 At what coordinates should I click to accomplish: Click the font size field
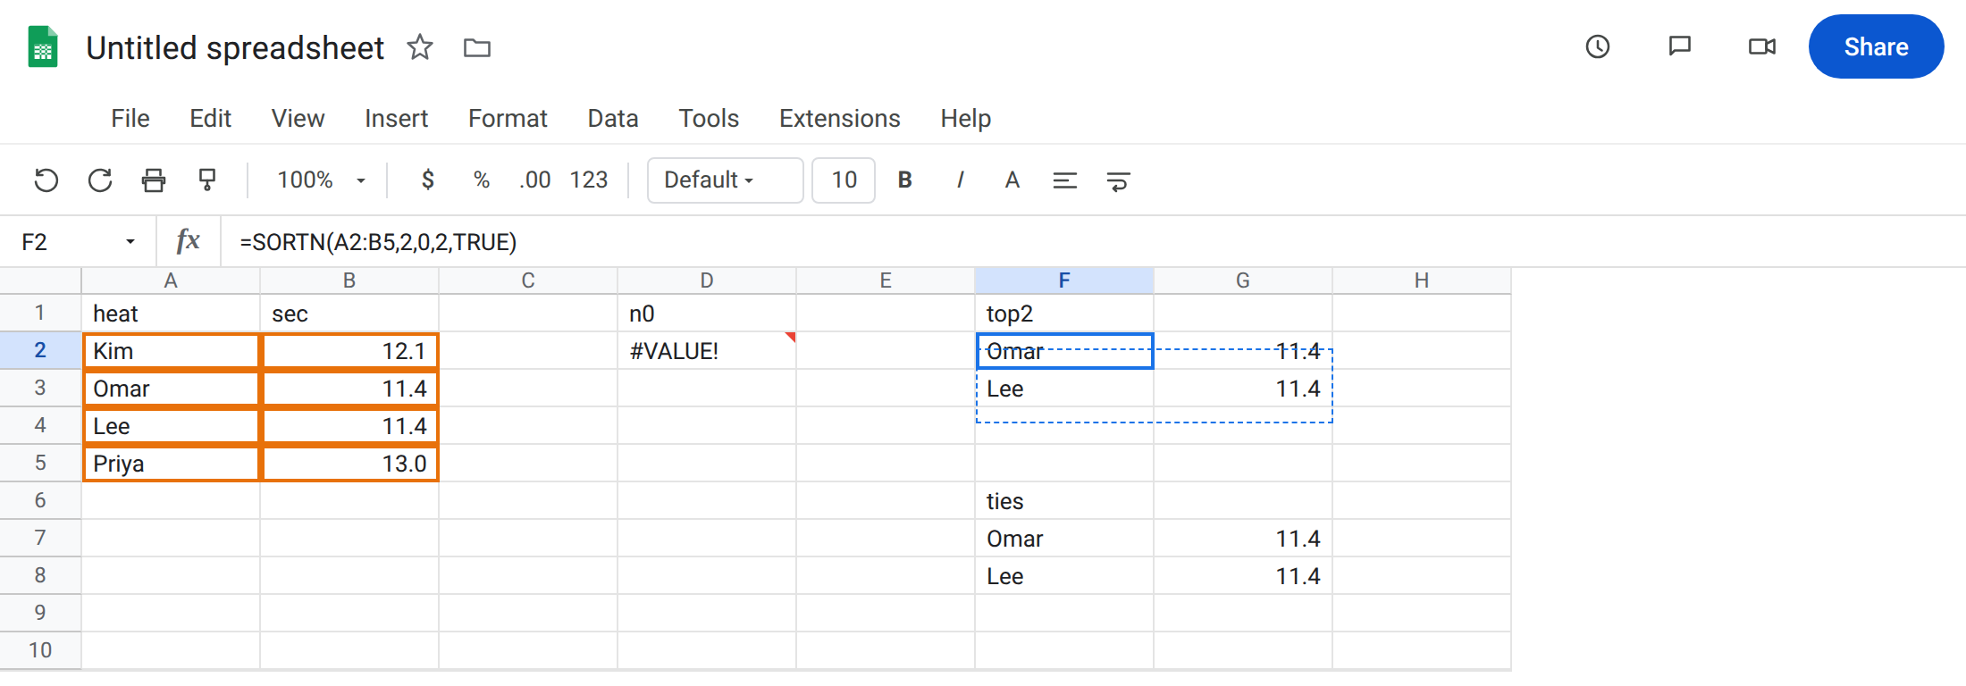[844, 180]
